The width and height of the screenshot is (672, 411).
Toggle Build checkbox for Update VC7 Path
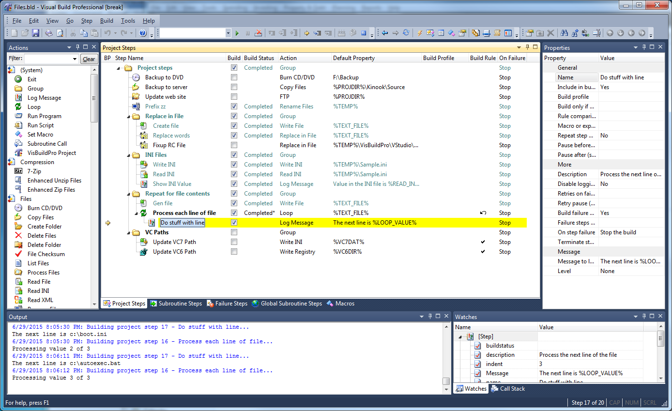pyautogui.click(x=234, y=242)
